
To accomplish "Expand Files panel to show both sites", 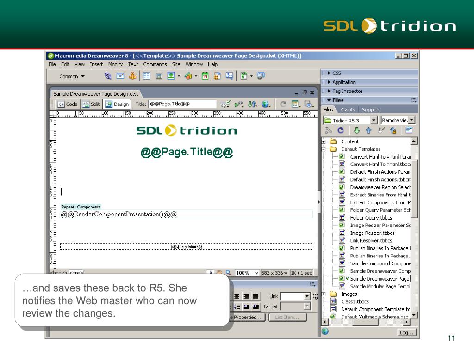I will coord(409,130).
